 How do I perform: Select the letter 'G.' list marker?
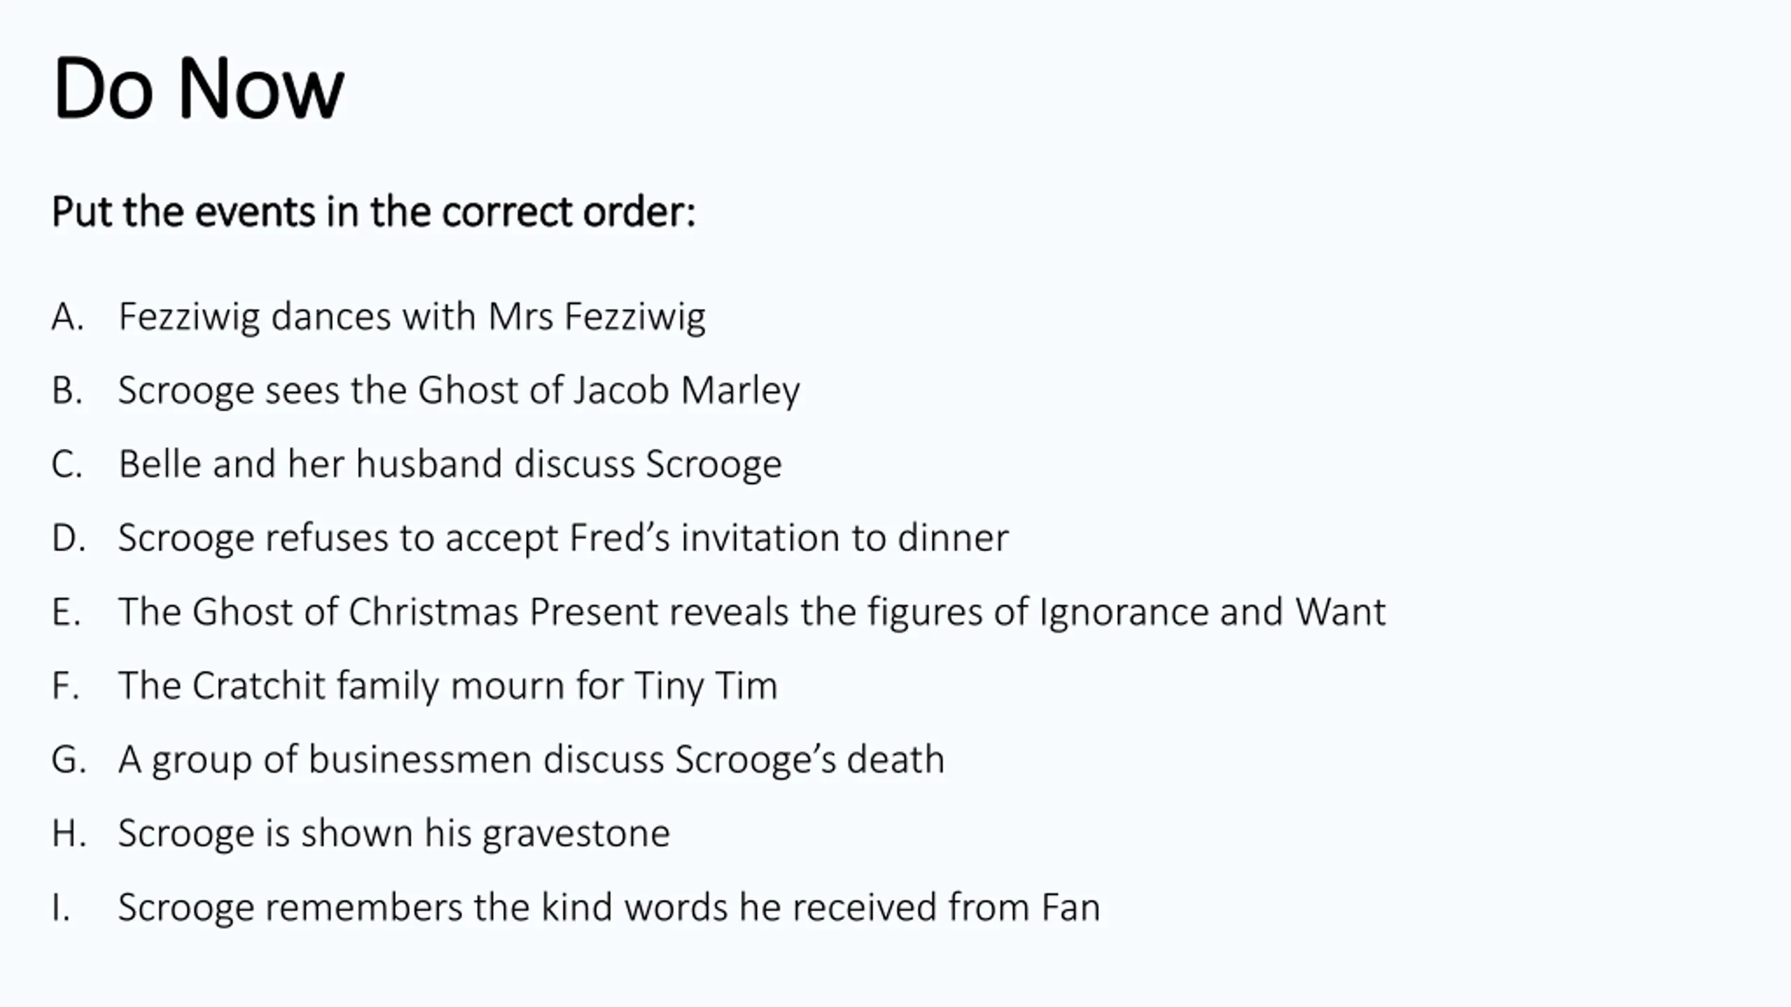tap(69, 760)
